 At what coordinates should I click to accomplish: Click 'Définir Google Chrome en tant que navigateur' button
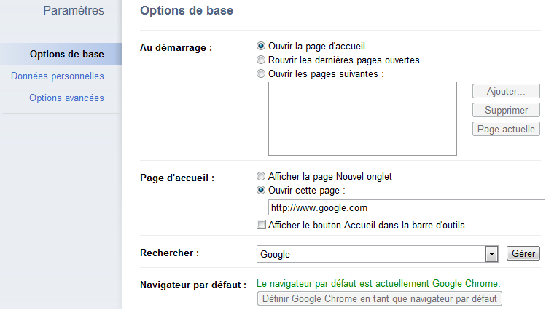click(x=380, y=299)
